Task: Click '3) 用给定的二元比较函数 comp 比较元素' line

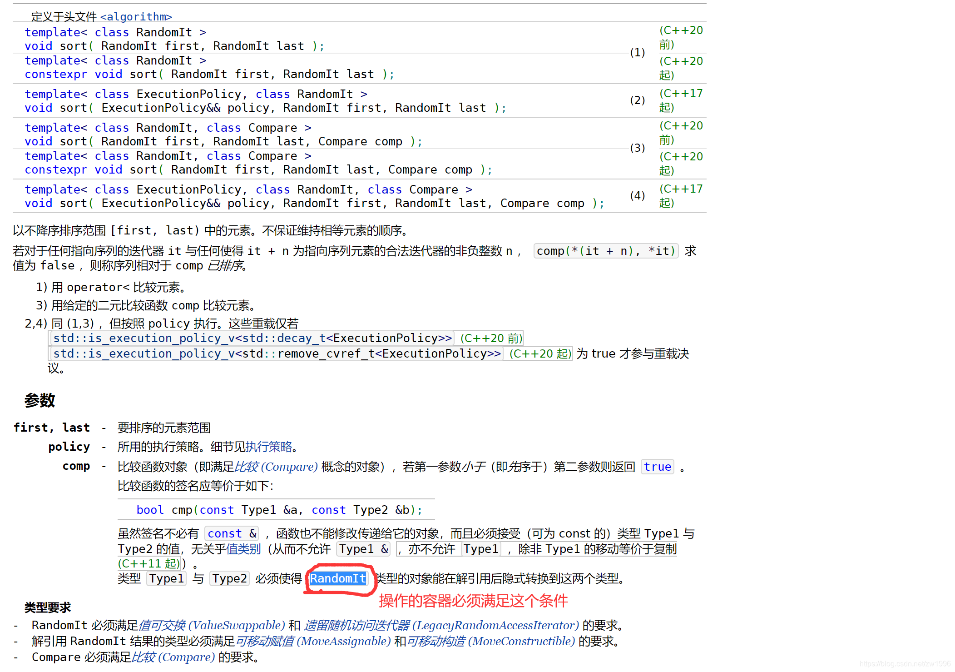Action: [x=146, y=305]
